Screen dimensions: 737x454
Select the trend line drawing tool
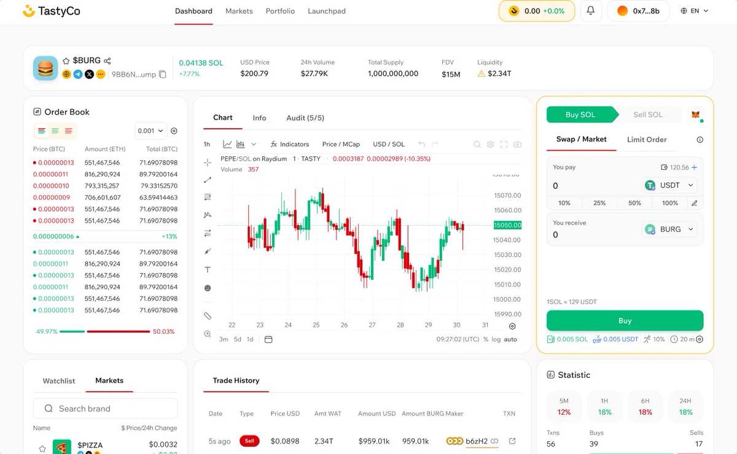coord(208,180)
